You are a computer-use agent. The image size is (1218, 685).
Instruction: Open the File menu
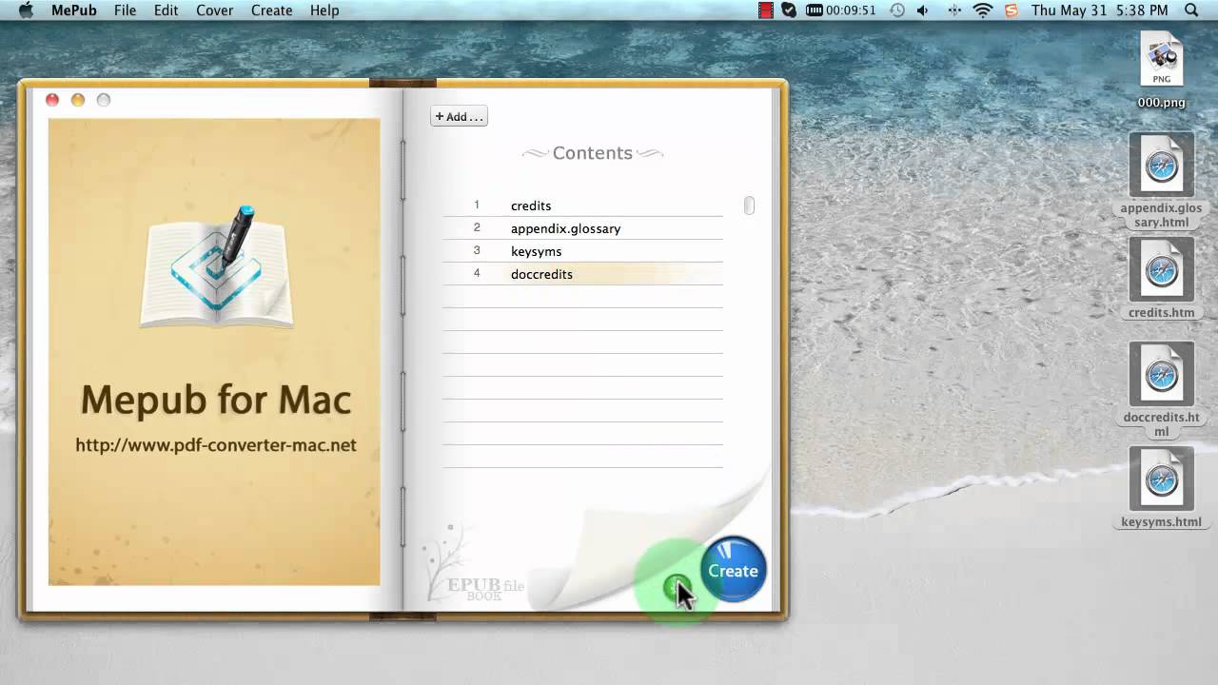tap(125, 10)
